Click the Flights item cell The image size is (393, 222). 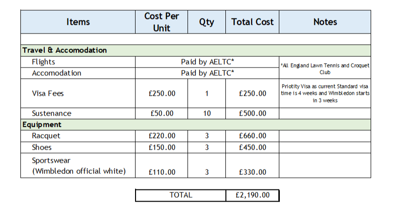pos(78,62)
